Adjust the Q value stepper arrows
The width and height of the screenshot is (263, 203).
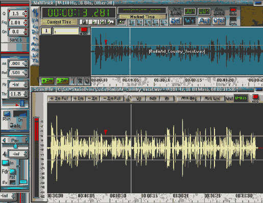coord(26,13)
